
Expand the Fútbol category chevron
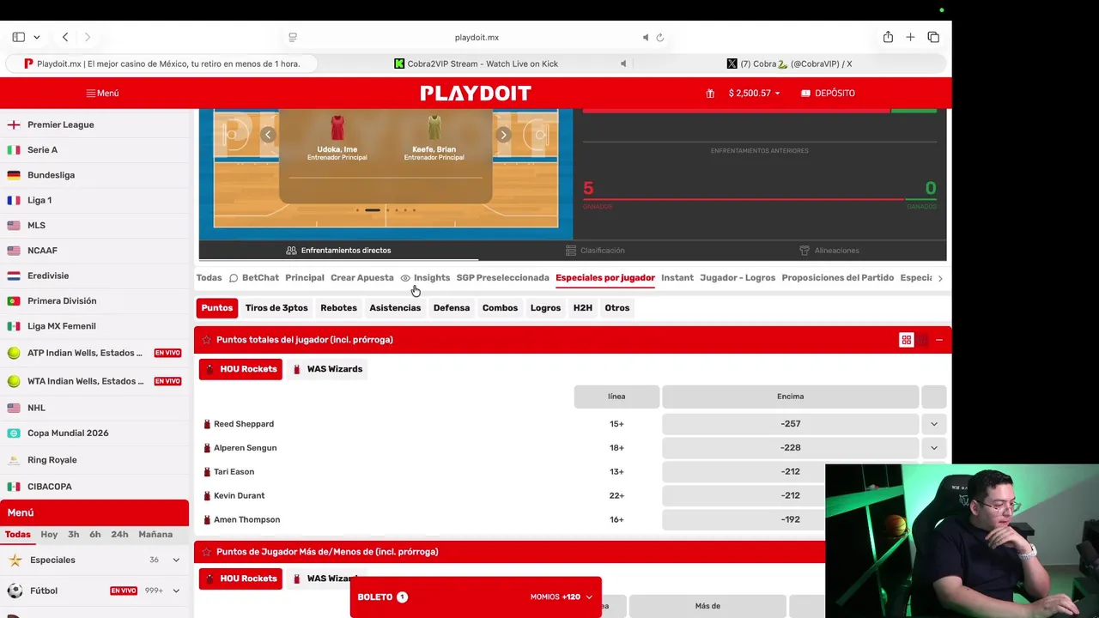pos(176,591)
